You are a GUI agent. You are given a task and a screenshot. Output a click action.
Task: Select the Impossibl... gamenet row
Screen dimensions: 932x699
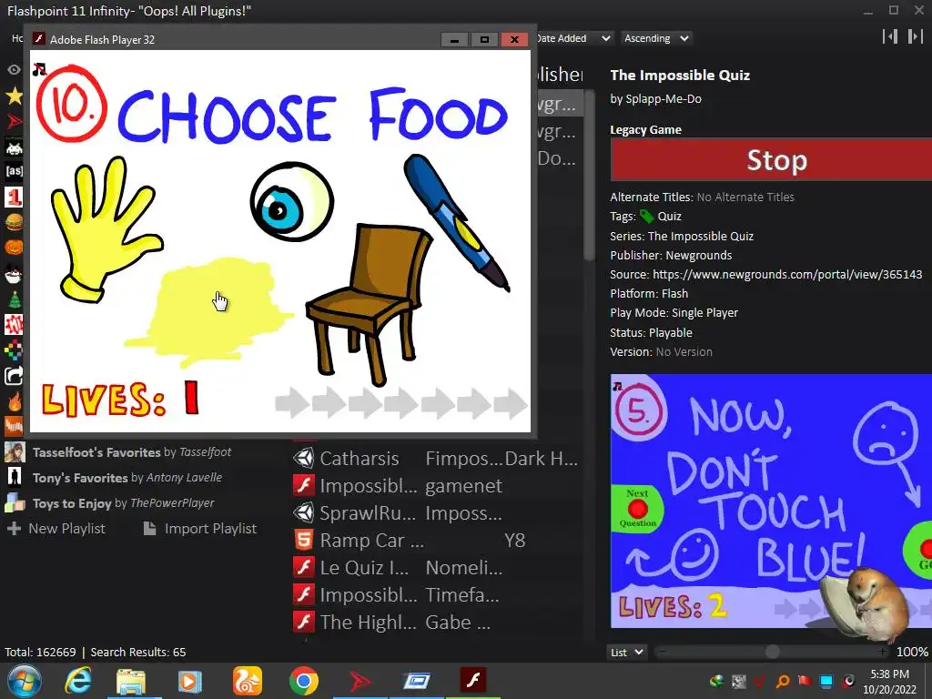pos(436,486)
